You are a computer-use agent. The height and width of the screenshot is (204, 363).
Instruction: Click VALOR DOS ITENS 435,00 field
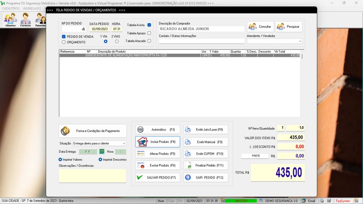pos(291,137)
